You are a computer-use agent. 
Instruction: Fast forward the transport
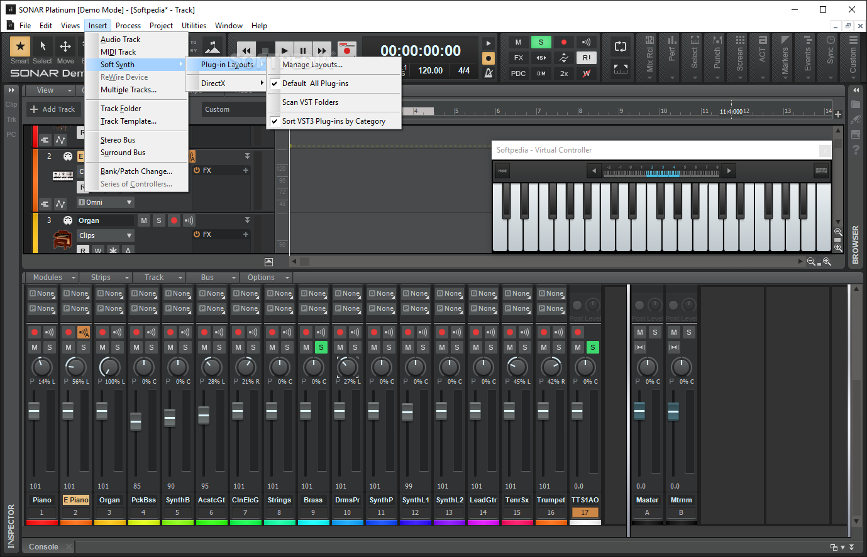tap(322, 51)
